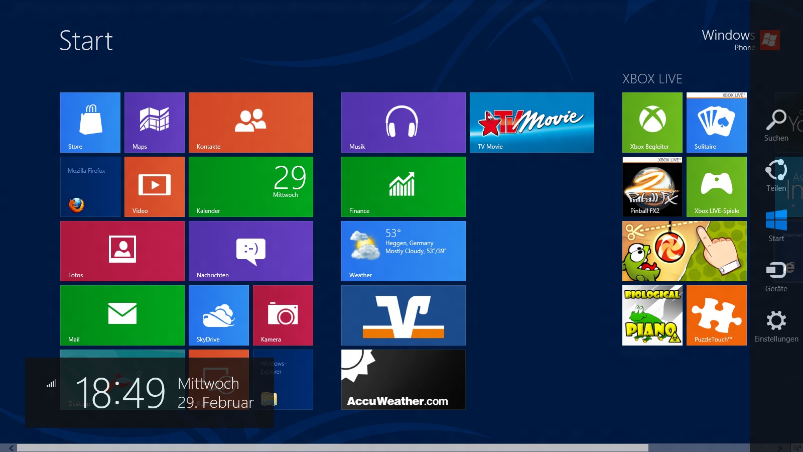Click the Teilen share charm
Image resolution: width=803 pixels, height=452 pixels.
[x=776, y=176]
